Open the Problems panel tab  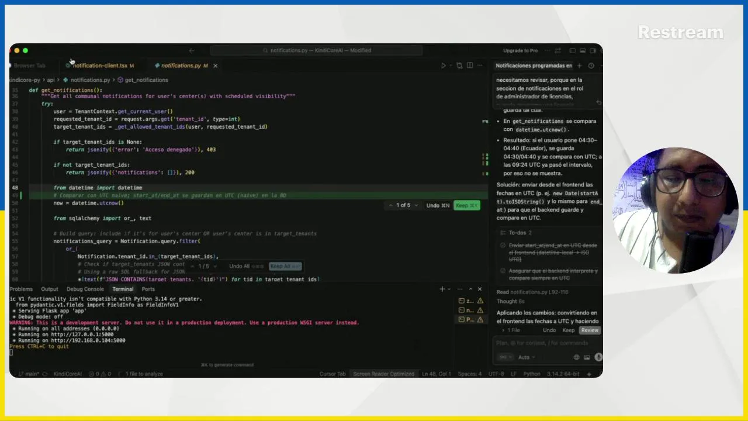click(21, 289)
